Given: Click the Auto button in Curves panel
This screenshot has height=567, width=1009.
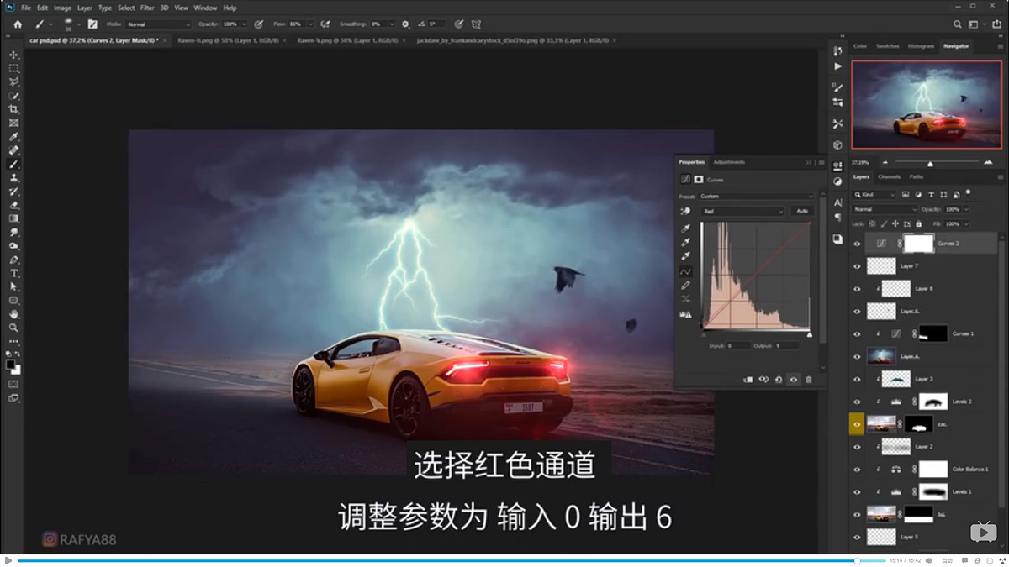Looking at the screenshot, I should click(801, 211).
